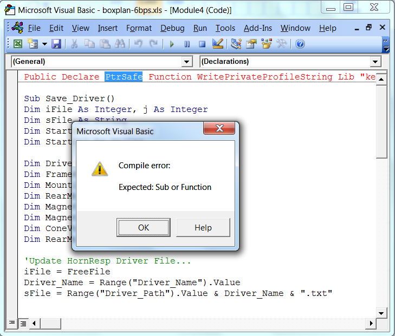Open the Format menu

click(x=139, y=28)
